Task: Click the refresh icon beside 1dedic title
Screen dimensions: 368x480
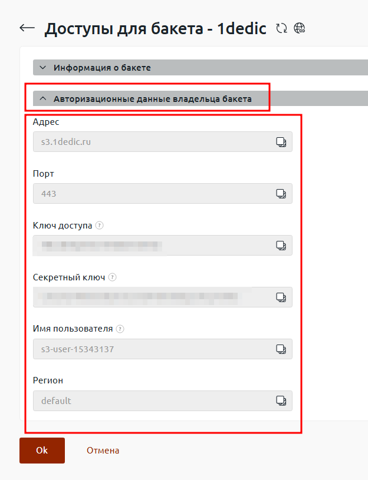Action: coord(281,28)
